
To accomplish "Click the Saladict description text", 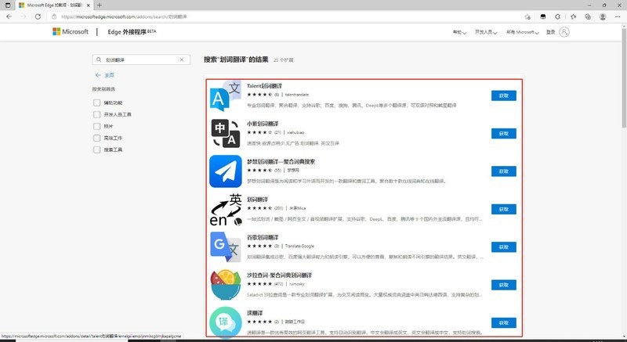I will pos(365,295).
